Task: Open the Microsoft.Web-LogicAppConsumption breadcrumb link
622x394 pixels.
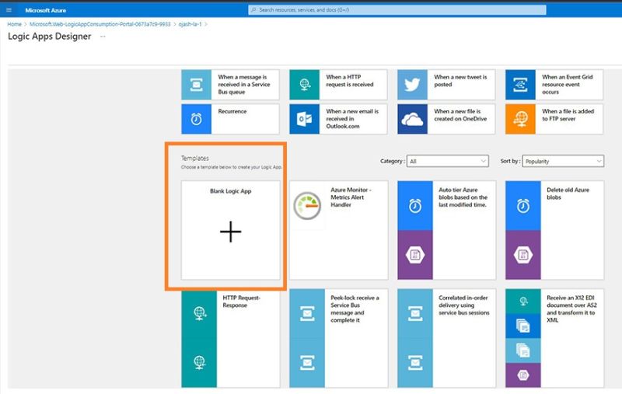Action: click(100, 24)
